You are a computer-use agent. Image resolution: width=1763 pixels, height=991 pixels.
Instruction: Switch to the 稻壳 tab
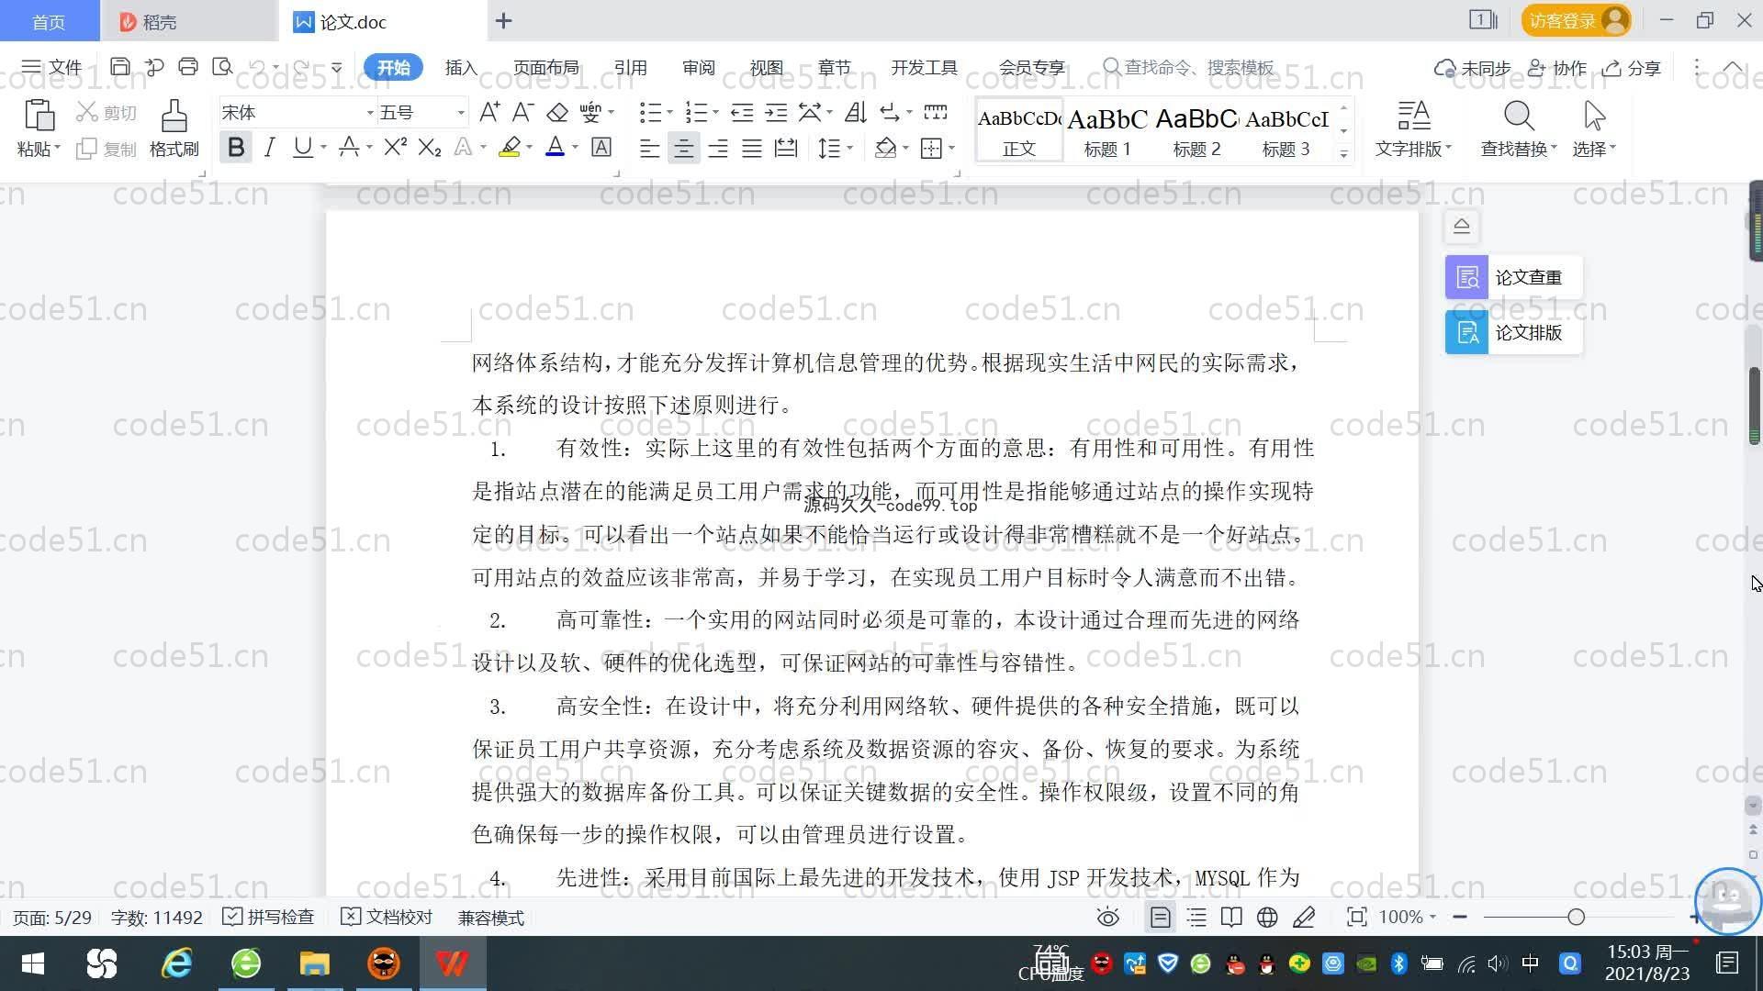[188, 21]
